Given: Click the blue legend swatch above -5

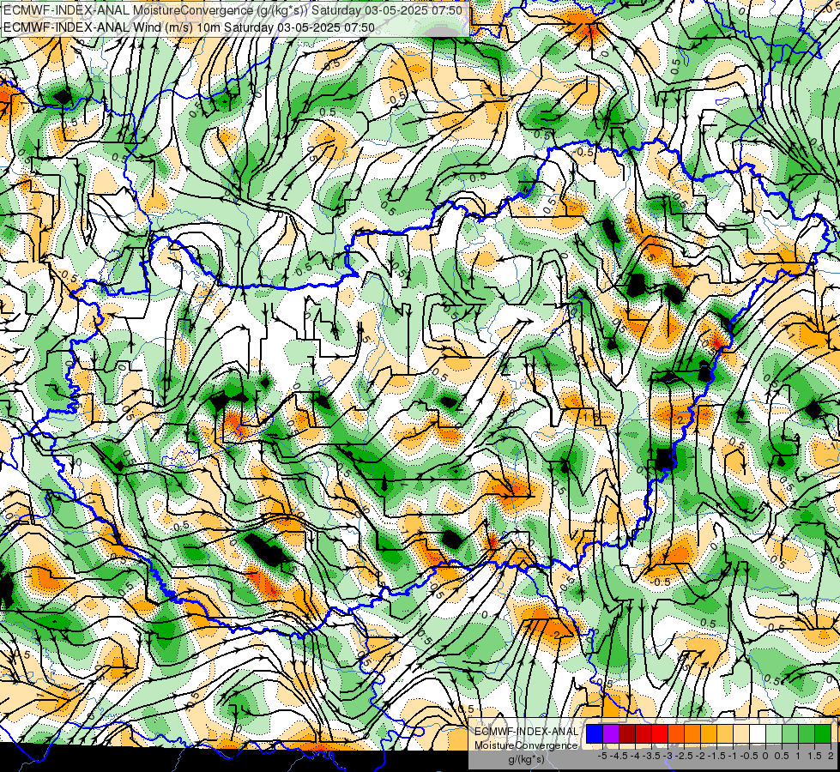Looking at the screenshot, I should point(595,733).
